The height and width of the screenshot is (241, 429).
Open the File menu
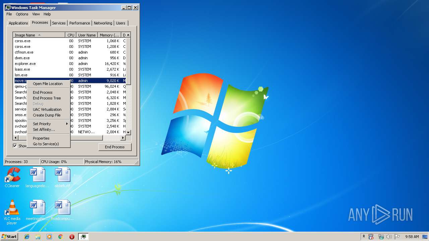[9, 14]
